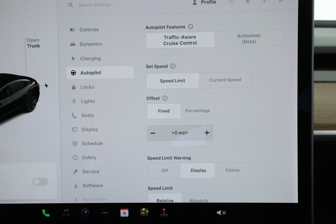The image size is (336, 224).
Task: Open the Locks settings section
Action: [87, 87]
